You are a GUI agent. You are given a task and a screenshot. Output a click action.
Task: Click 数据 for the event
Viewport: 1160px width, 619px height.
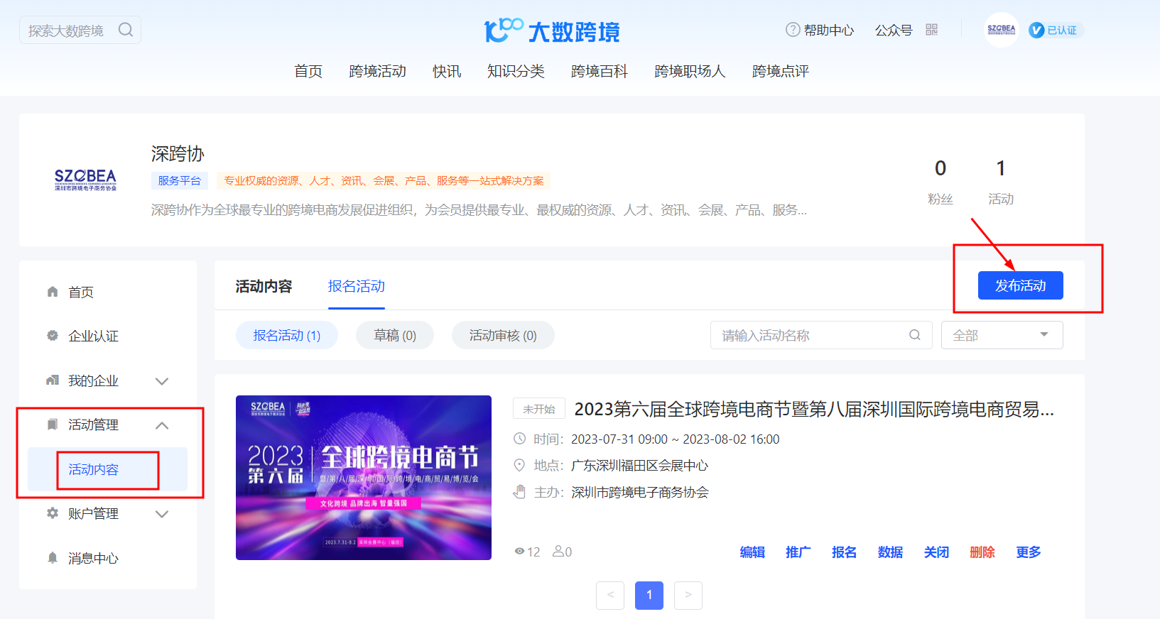point(890,552)
